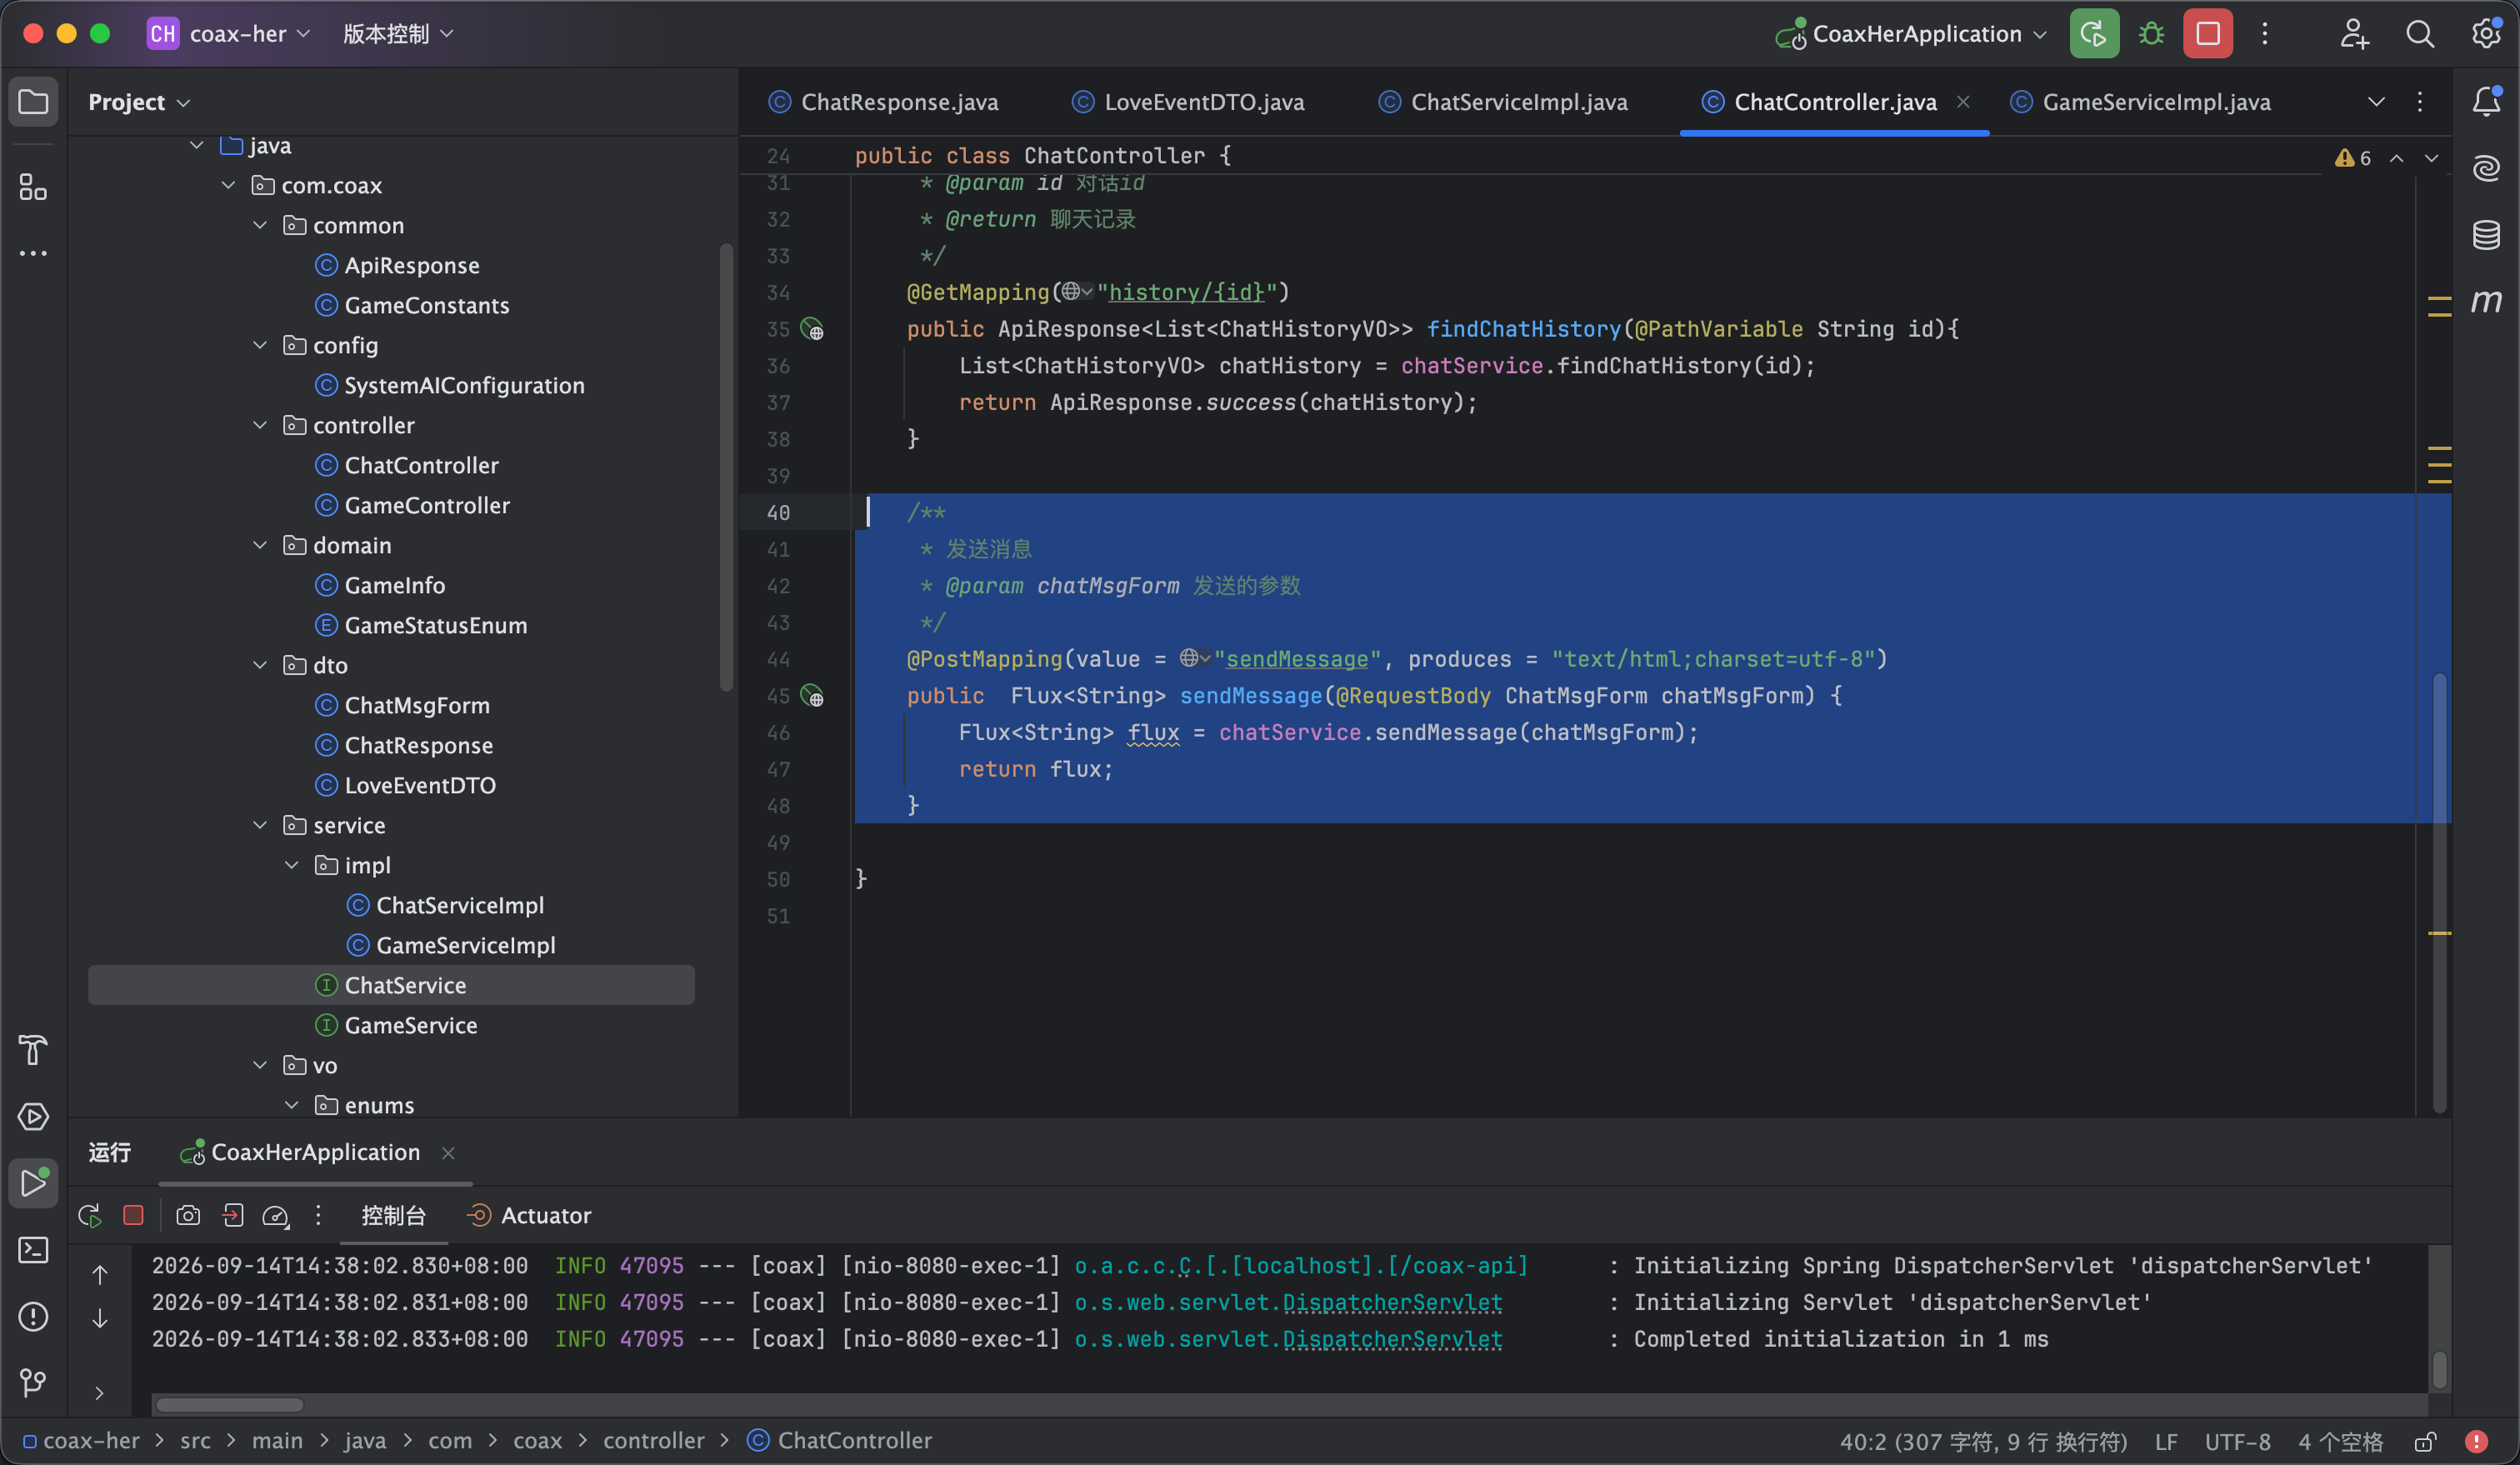This screenshot has width=2520, height=1465.
Task: Switch to ChatResponse.java tab
Action: coord(883,102)
